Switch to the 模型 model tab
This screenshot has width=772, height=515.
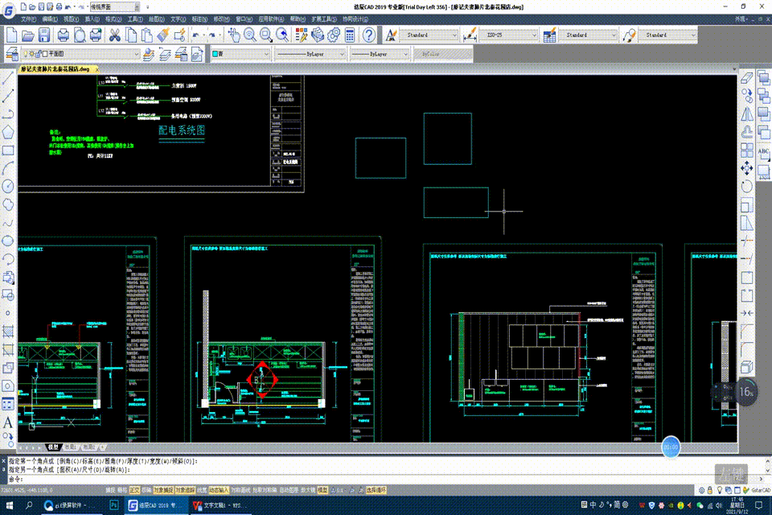tap(53, 447)
